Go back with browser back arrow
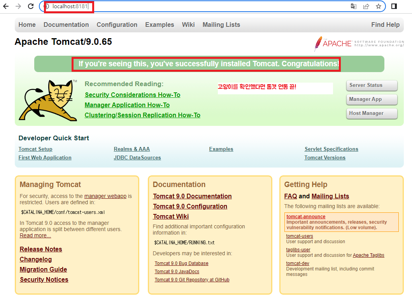The width and height of the screenshot is (412, 295). pyautogui.click(x=6, y=6)
